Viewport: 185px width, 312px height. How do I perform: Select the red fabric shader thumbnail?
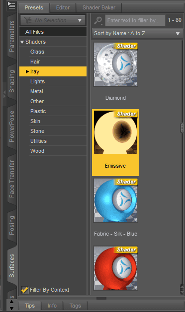pos(115,268)
